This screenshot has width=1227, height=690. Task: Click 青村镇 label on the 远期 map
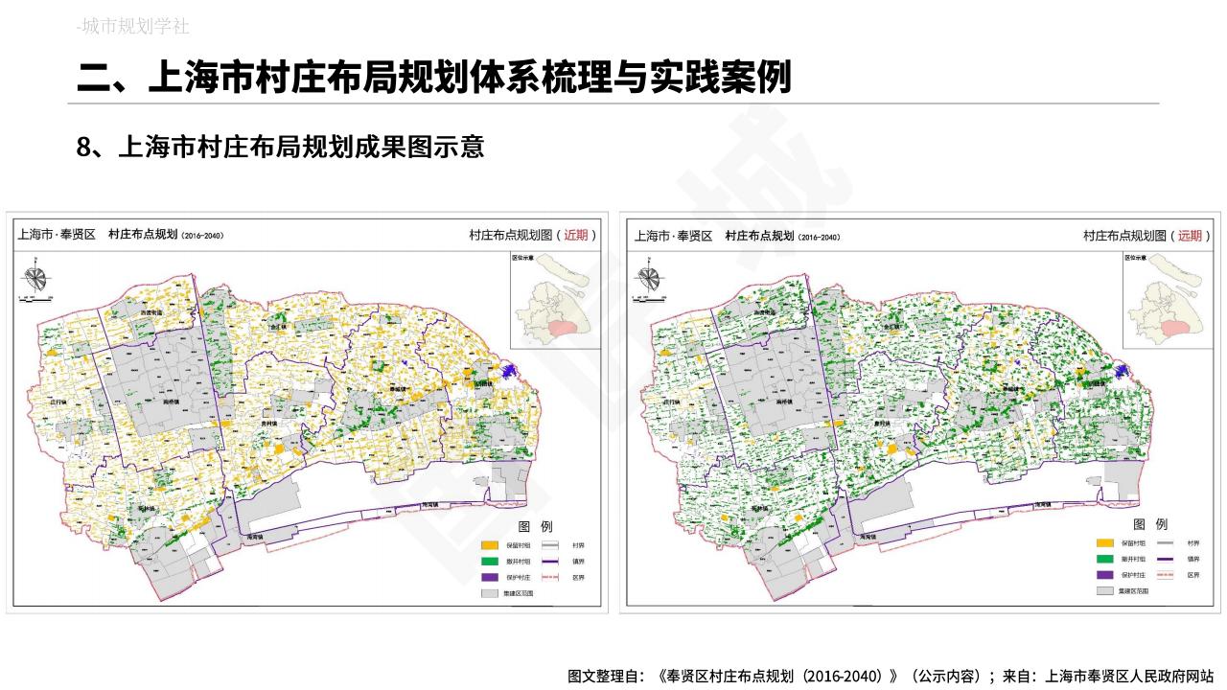(x=883, y=422)
